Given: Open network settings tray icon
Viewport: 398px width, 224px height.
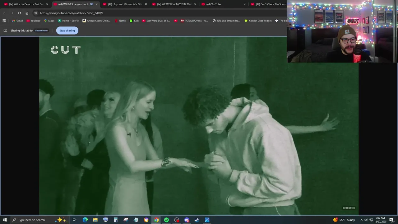Looking at the screenshot, I should click(x=371, y=220).
